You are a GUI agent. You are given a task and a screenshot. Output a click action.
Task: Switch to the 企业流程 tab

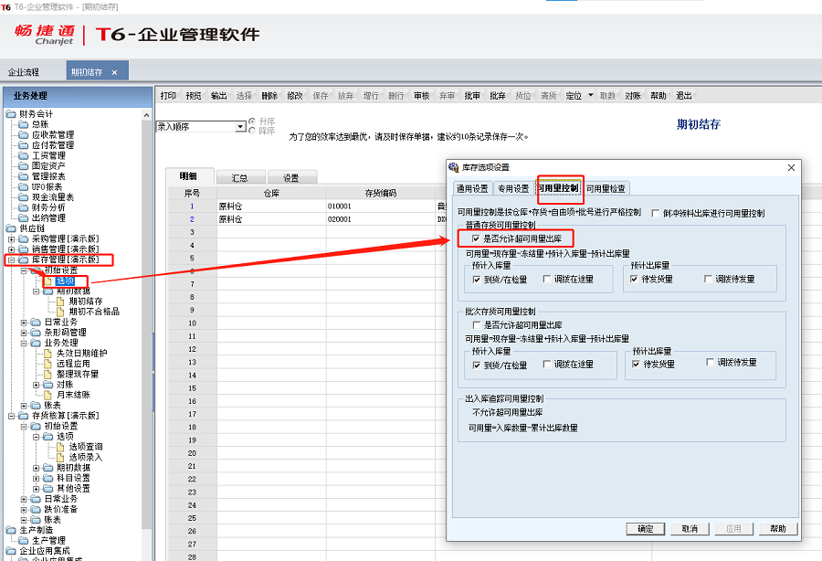[x=24, y=72]
